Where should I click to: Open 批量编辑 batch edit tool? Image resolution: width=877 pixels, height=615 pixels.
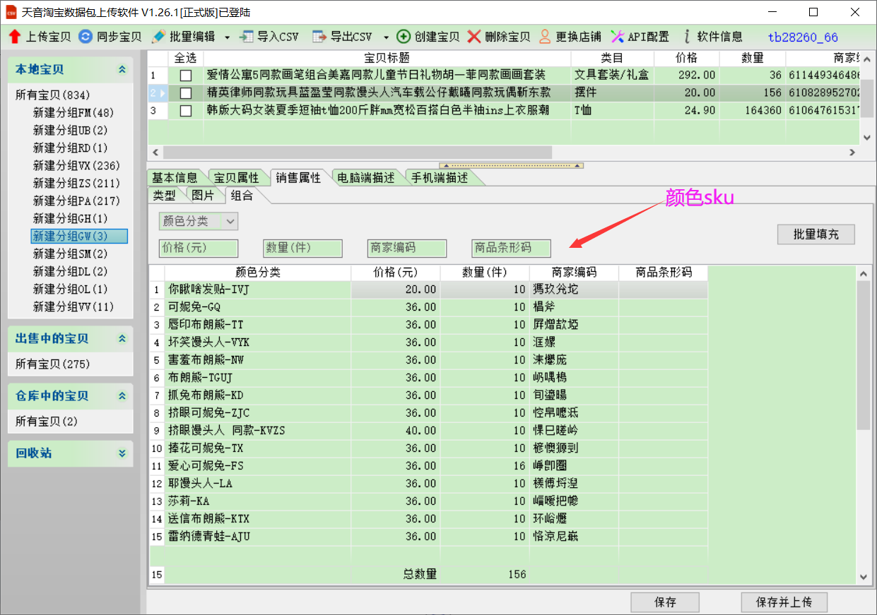click(159, 37)
